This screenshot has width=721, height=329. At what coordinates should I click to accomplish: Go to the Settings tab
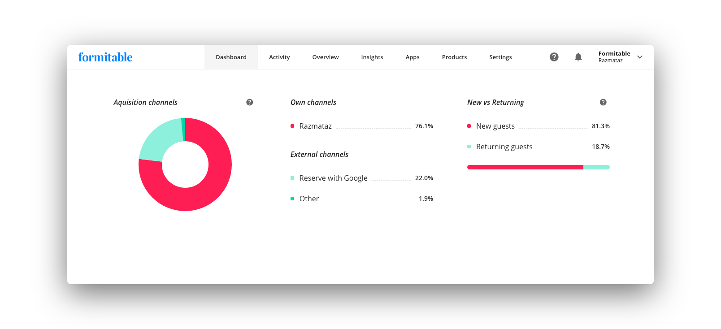click(x=500, y=57)
